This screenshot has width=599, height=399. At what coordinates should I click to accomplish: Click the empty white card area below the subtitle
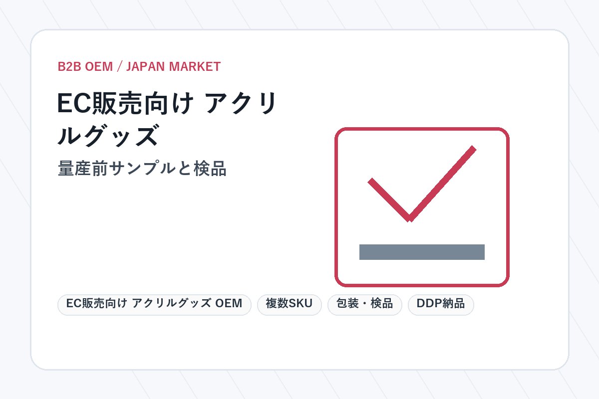[x=190, y=234]
